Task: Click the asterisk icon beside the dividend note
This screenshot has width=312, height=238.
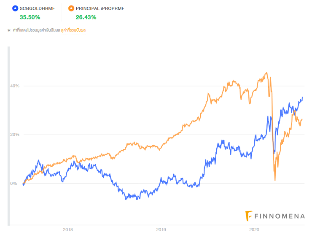Action: [9, 30]
